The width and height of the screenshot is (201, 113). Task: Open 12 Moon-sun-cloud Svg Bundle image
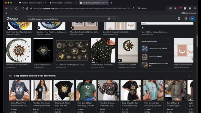72,50
